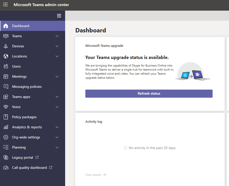Click the Locations globe icon
Screen dimensions: 229x186
coord(6,56)
